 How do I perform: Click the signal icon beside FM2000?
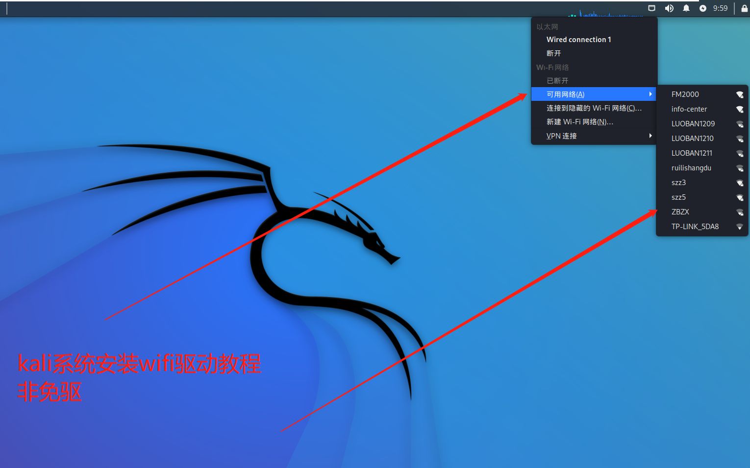coord(740,95)
